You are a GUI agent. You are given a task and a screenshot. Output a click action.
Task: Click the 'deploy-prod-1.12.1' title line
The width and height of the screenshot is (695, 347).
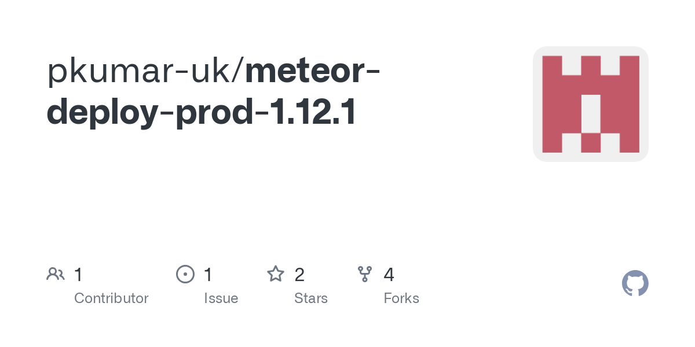pyautogui.click(x=201, y=113)
